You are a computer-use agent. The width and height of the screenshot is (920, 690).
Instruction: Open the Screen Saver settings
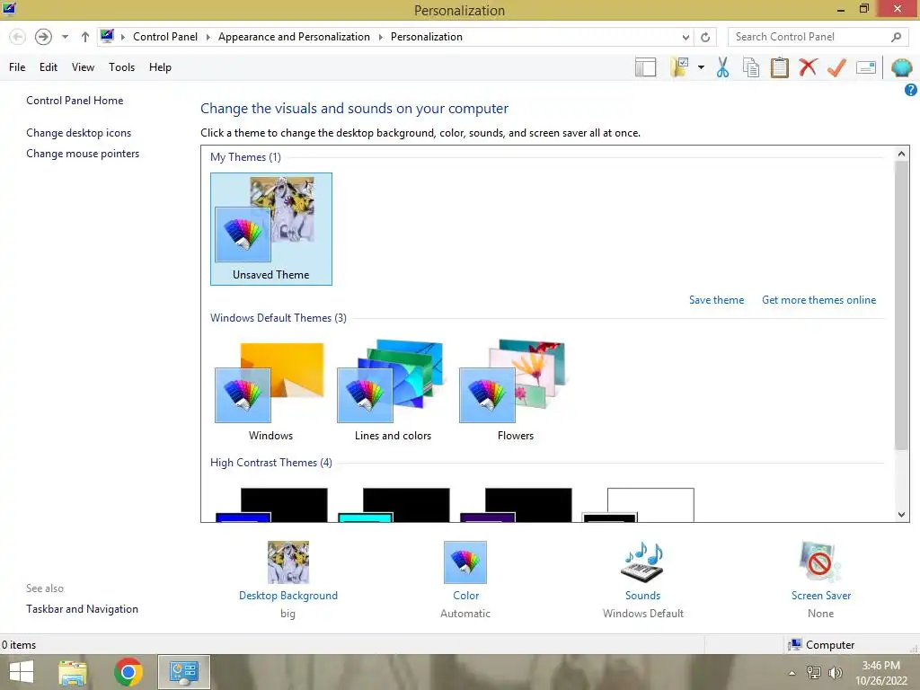click(x=821, y=579)
